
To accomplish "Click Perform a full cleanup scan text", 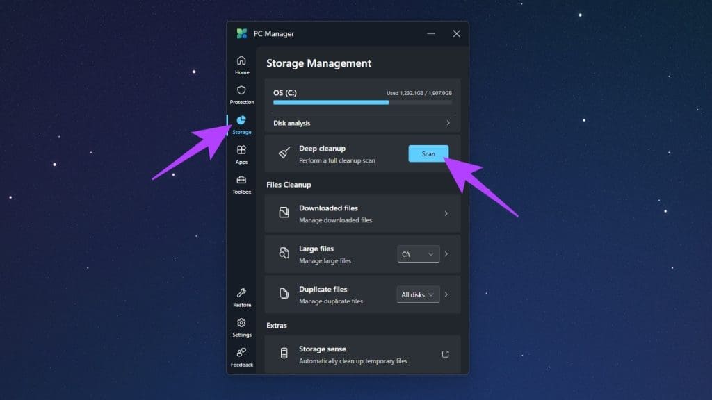I will [x=337, y=160].
